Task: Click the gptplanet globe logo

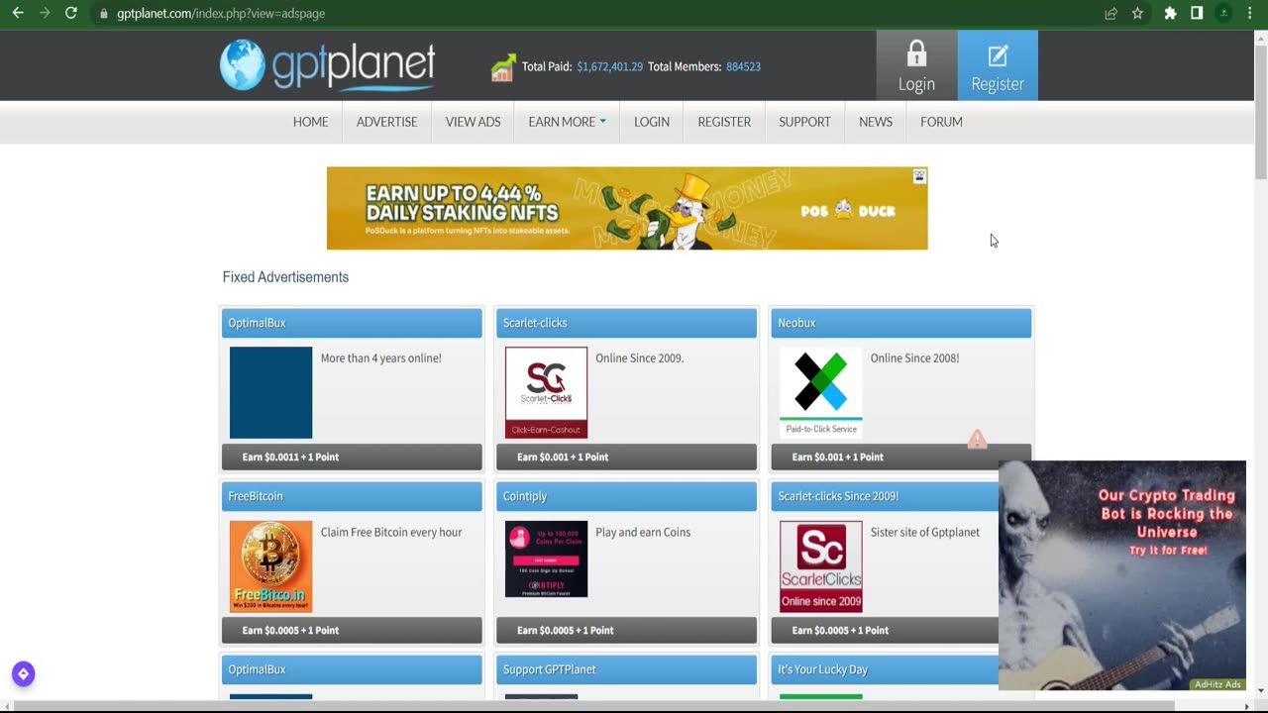Action: pos(243,64)
